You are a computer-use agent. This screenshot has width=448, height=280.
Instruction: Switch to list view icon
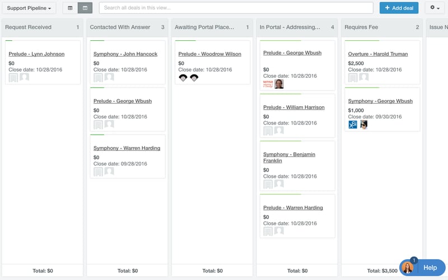70,8
